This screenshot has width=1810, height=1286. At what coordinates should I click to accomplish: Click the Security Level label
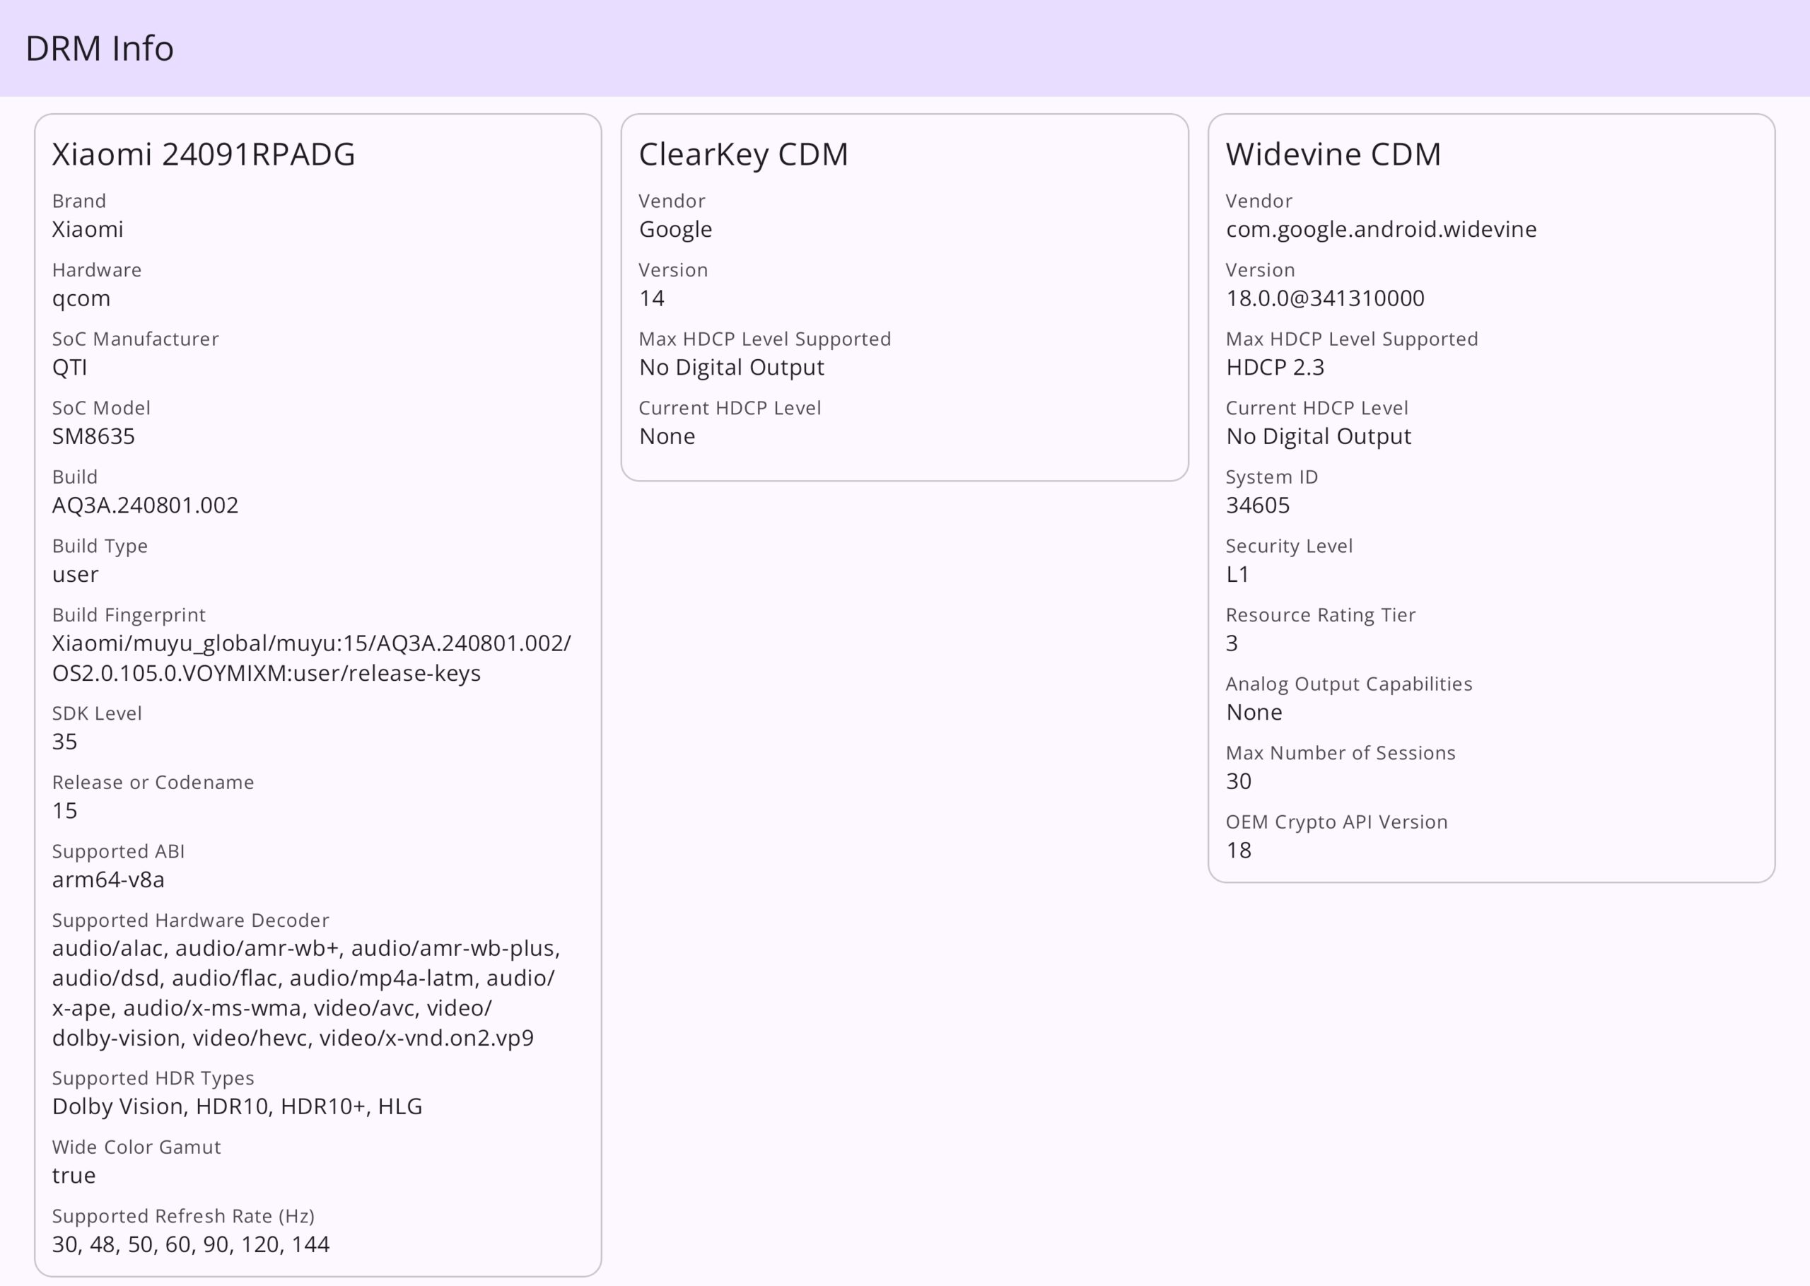[x=1288, y=547]
